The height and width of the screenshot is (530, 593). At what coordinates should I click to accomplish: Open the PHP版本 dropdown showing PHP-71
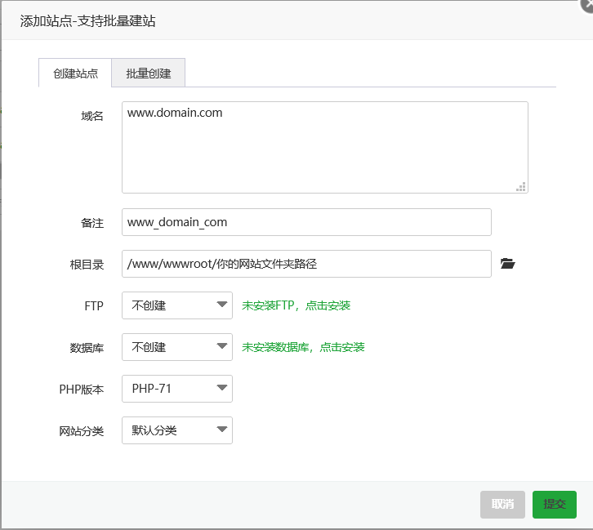177,389
